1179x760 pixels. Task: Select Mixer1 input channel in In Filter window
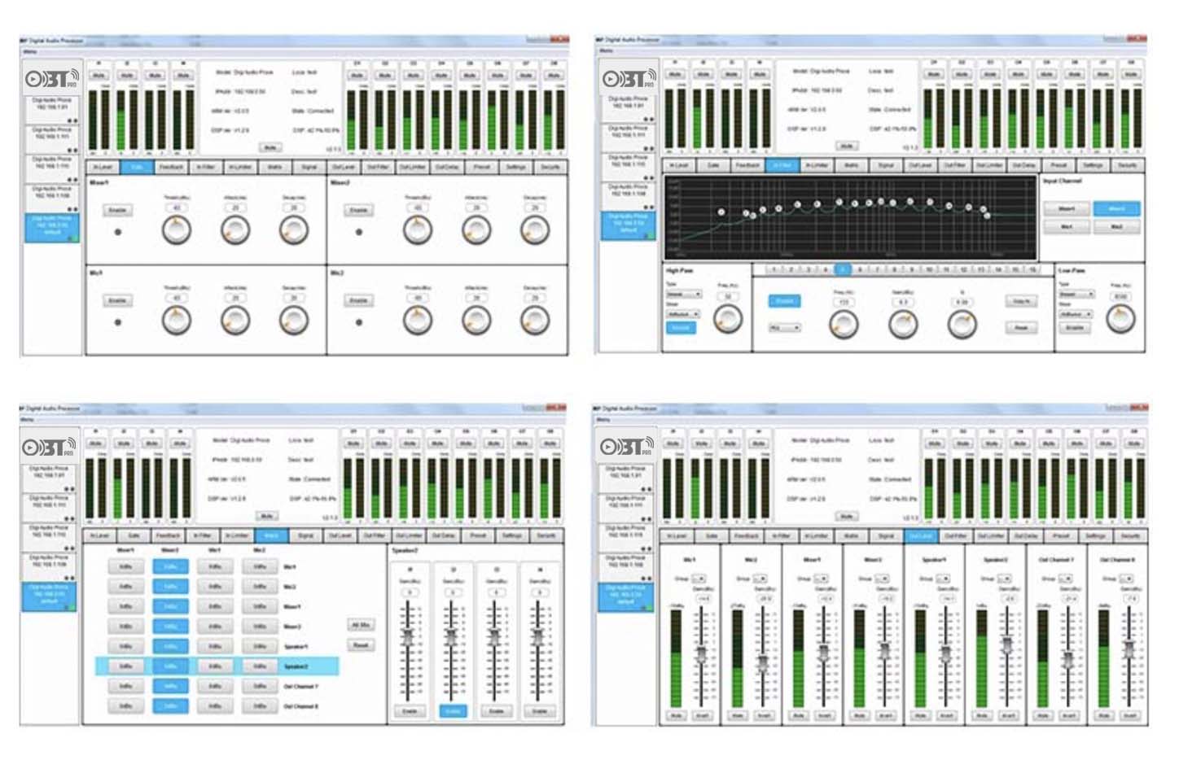coord(1067,209)
